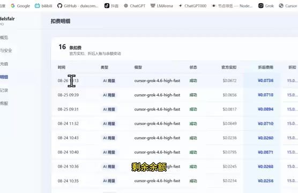Click the ¥0.0871 discounted fee
Screen dimensions: 298x193
pyautogui.click(x=265, y=152)
